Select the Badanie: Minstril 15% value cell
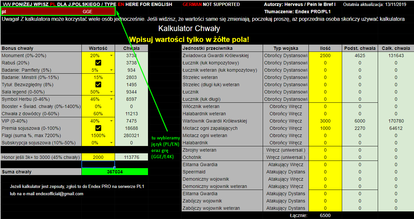Image resolution: width=414 pixels, height=219 pixels. pos(98,77)
